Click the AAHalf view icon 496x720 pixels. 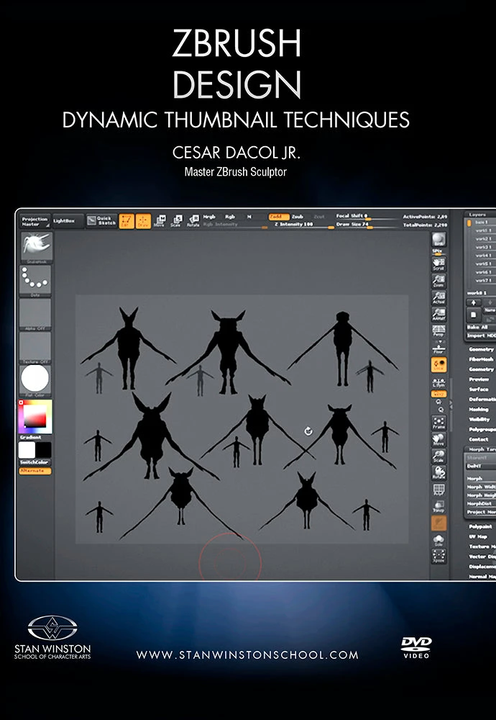pyautogui.click(x=438, y=315)
